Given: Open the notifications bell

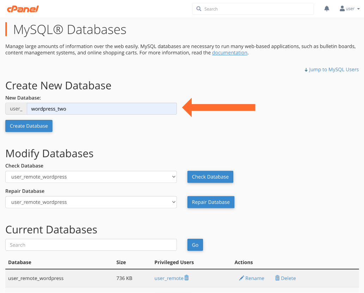Looking at the screenshot, I should coord(327,9).
